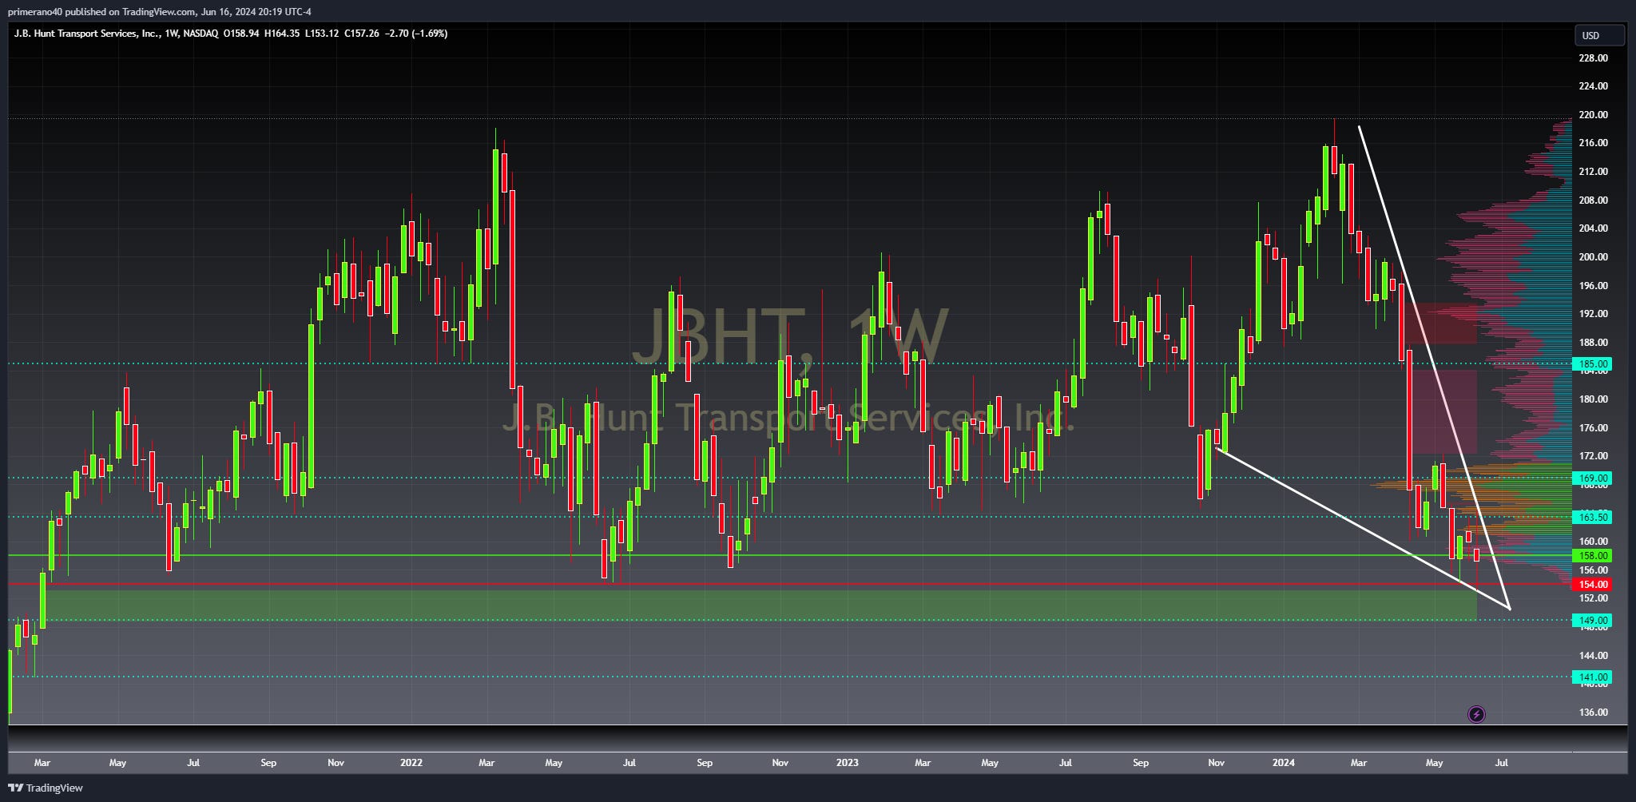Click the 212.00 price axis label
The width and height of the screenshot is (1636, 802).
(1594, 172)
